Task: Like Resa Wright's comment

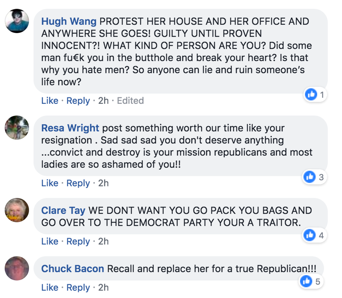Action: (50, 183)
